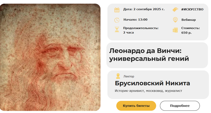
Task: Click the money icon beside Стоимость
Action: pyautogui.click(x=175, y=30)
